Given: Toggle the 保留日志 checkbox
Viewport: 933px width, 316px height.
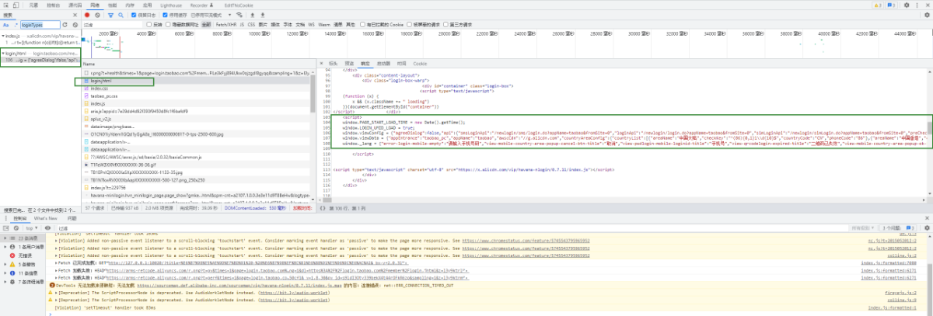Looking at the screenshot, I should tap(134, 15).
